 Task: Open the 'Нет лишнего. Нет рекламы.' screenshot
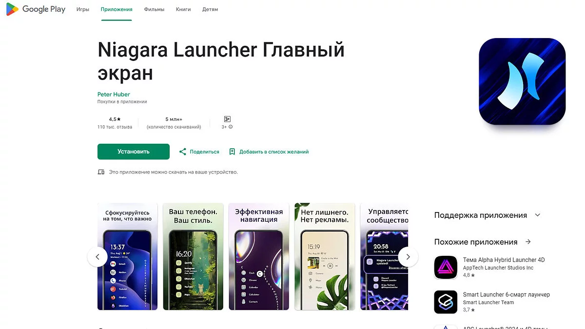pyautogui.click(x=325, y=256)
